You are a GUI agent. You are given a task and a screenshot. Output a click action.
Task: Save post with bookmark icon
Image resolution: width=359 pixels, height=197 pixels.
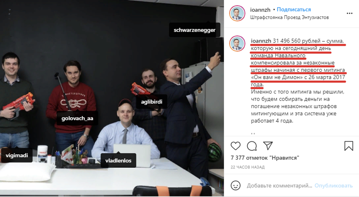tap(349, 145)
